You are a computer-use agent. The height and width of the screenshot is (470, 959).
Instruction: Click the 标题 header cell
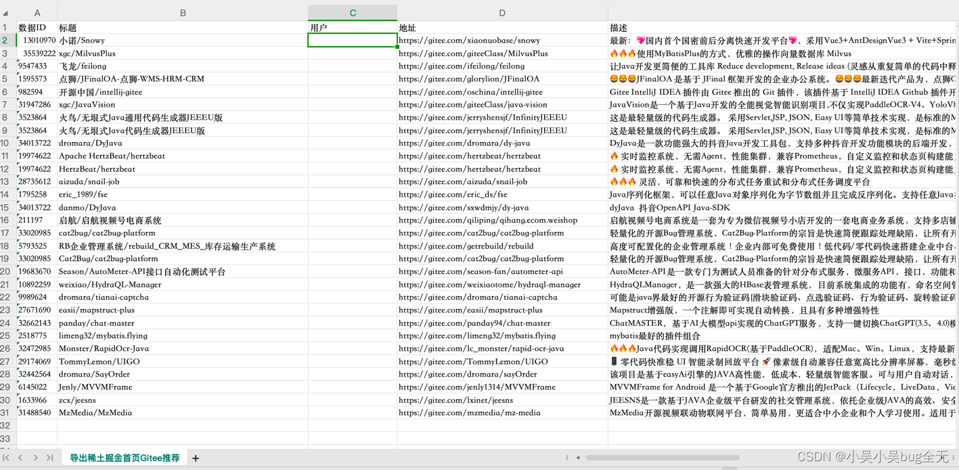183,28
